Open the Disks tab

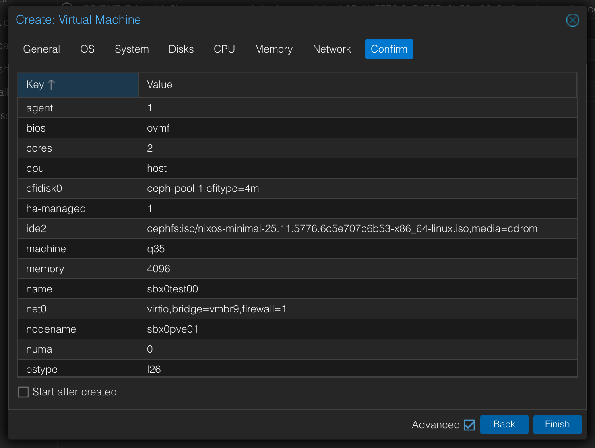coord(181,49)
